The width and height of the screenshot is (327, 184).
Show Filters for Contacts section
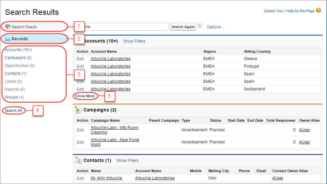(127, 161)
